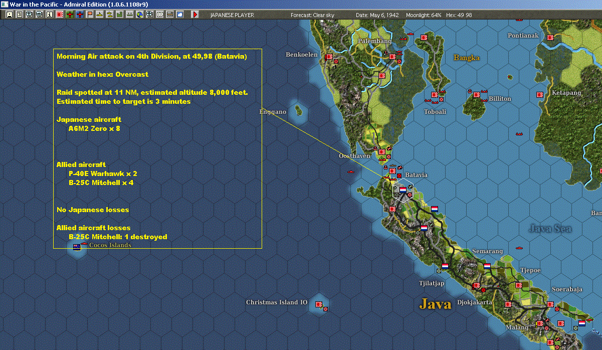602x350 pixels.
Task: Select the flag unit at Cocos Islands
Action: (77, 247)
